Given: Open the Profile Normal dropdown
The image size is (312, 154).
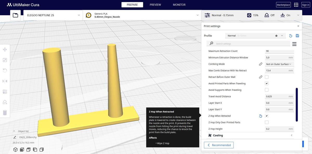Looking at the screenshot, I should tap(255, 36).
